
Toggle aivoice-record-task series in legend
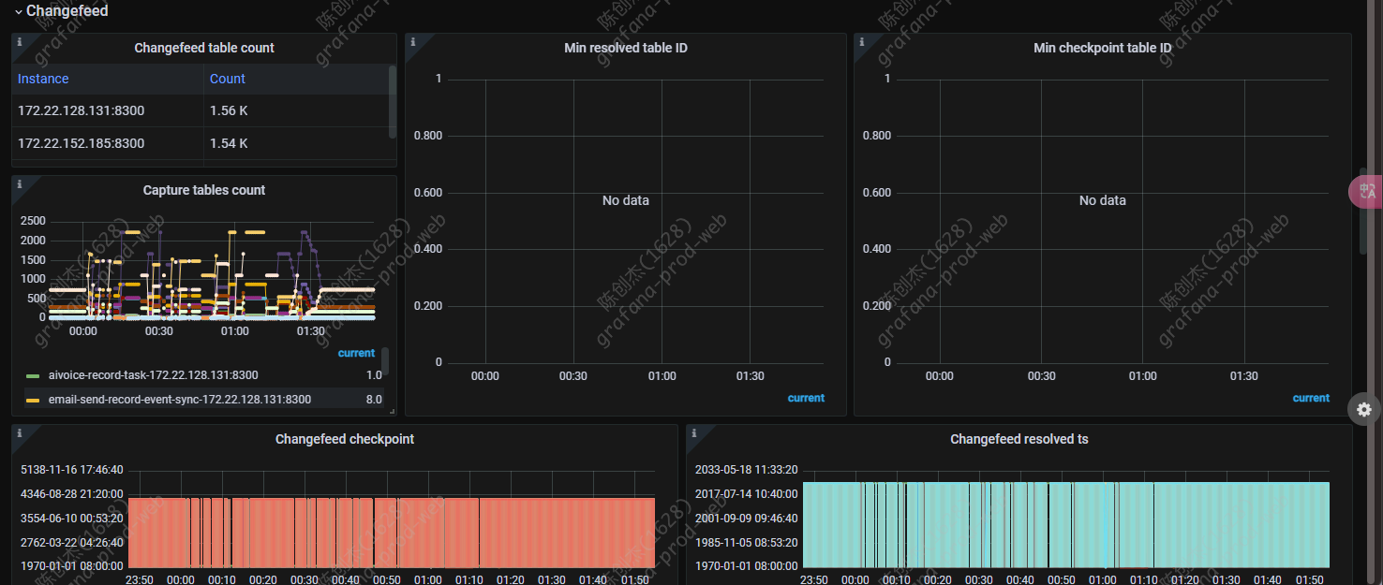pyautogui.click(x=153, y=375)
